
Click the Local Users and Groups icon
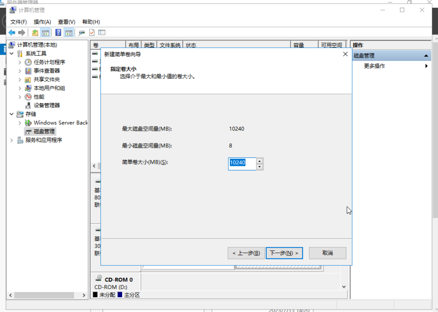(28, 88)
